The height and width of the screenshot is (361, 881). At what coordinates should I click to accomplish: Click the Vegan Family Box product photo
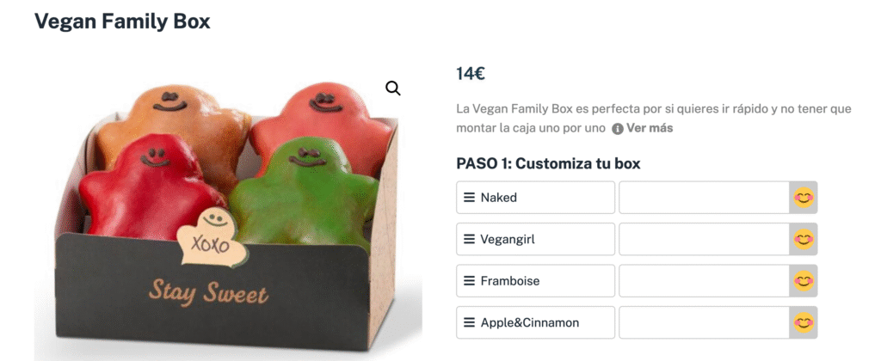tap(228, 213)
